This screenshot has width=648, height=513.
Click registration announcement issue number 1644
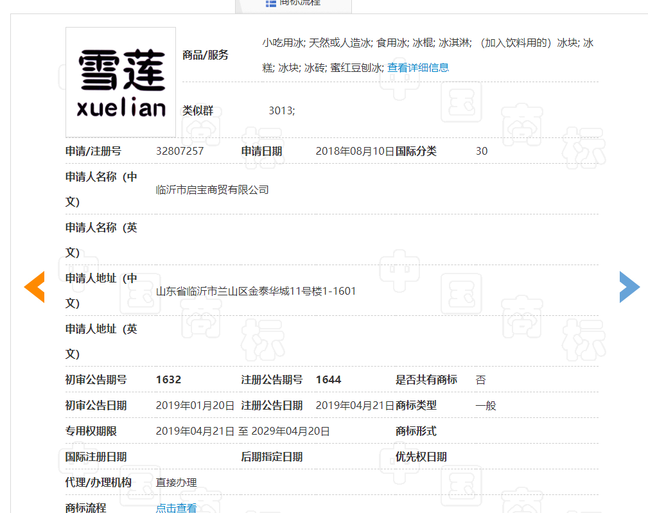[328, 380]
